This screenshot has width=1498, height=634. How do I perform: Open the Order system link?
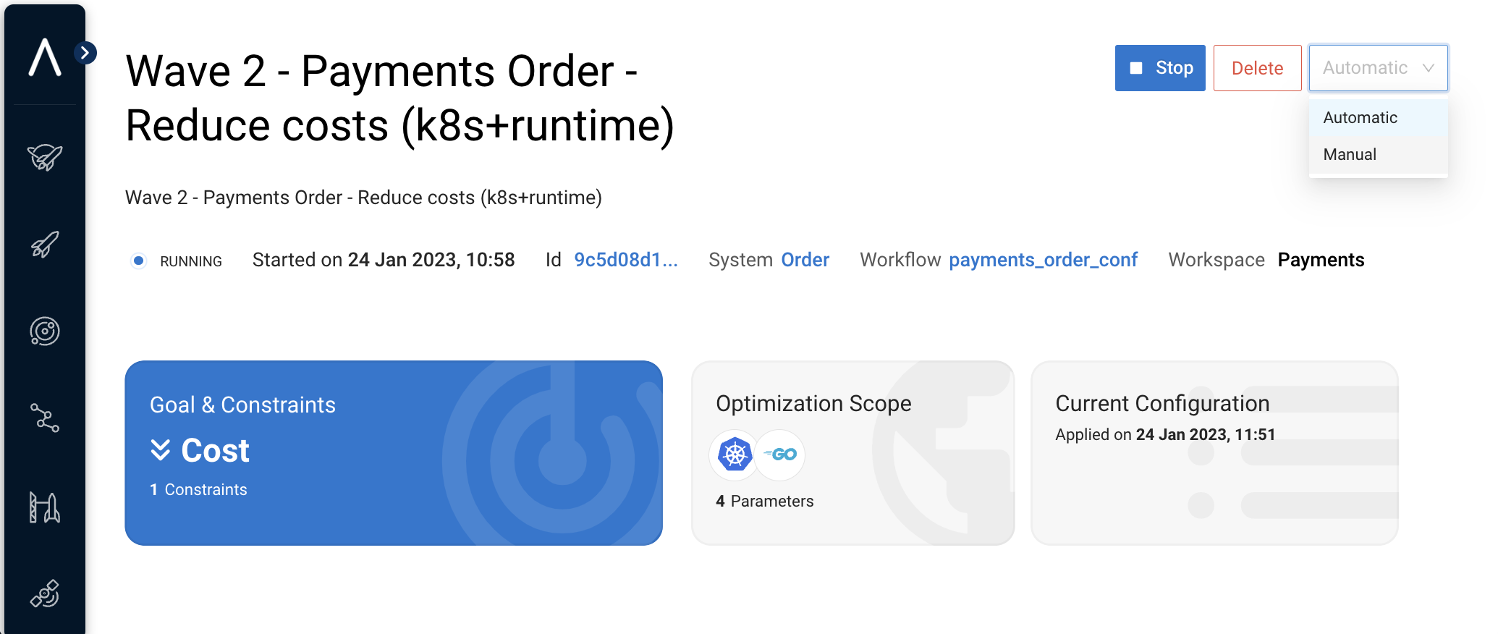805,260
